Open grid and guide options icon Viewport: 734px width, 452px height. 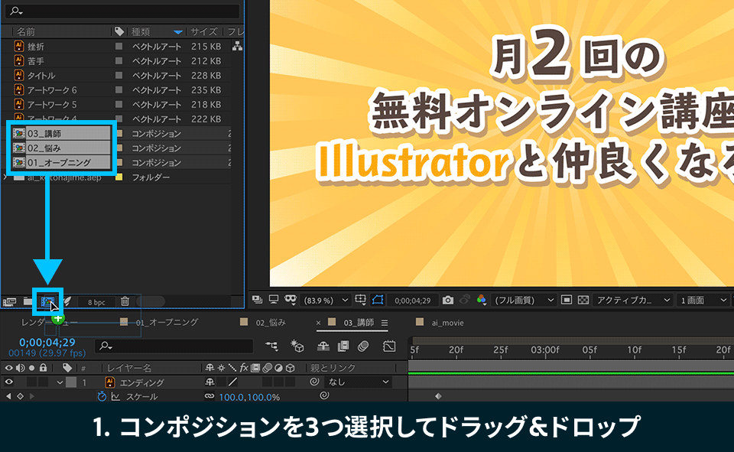pos(360,300)
